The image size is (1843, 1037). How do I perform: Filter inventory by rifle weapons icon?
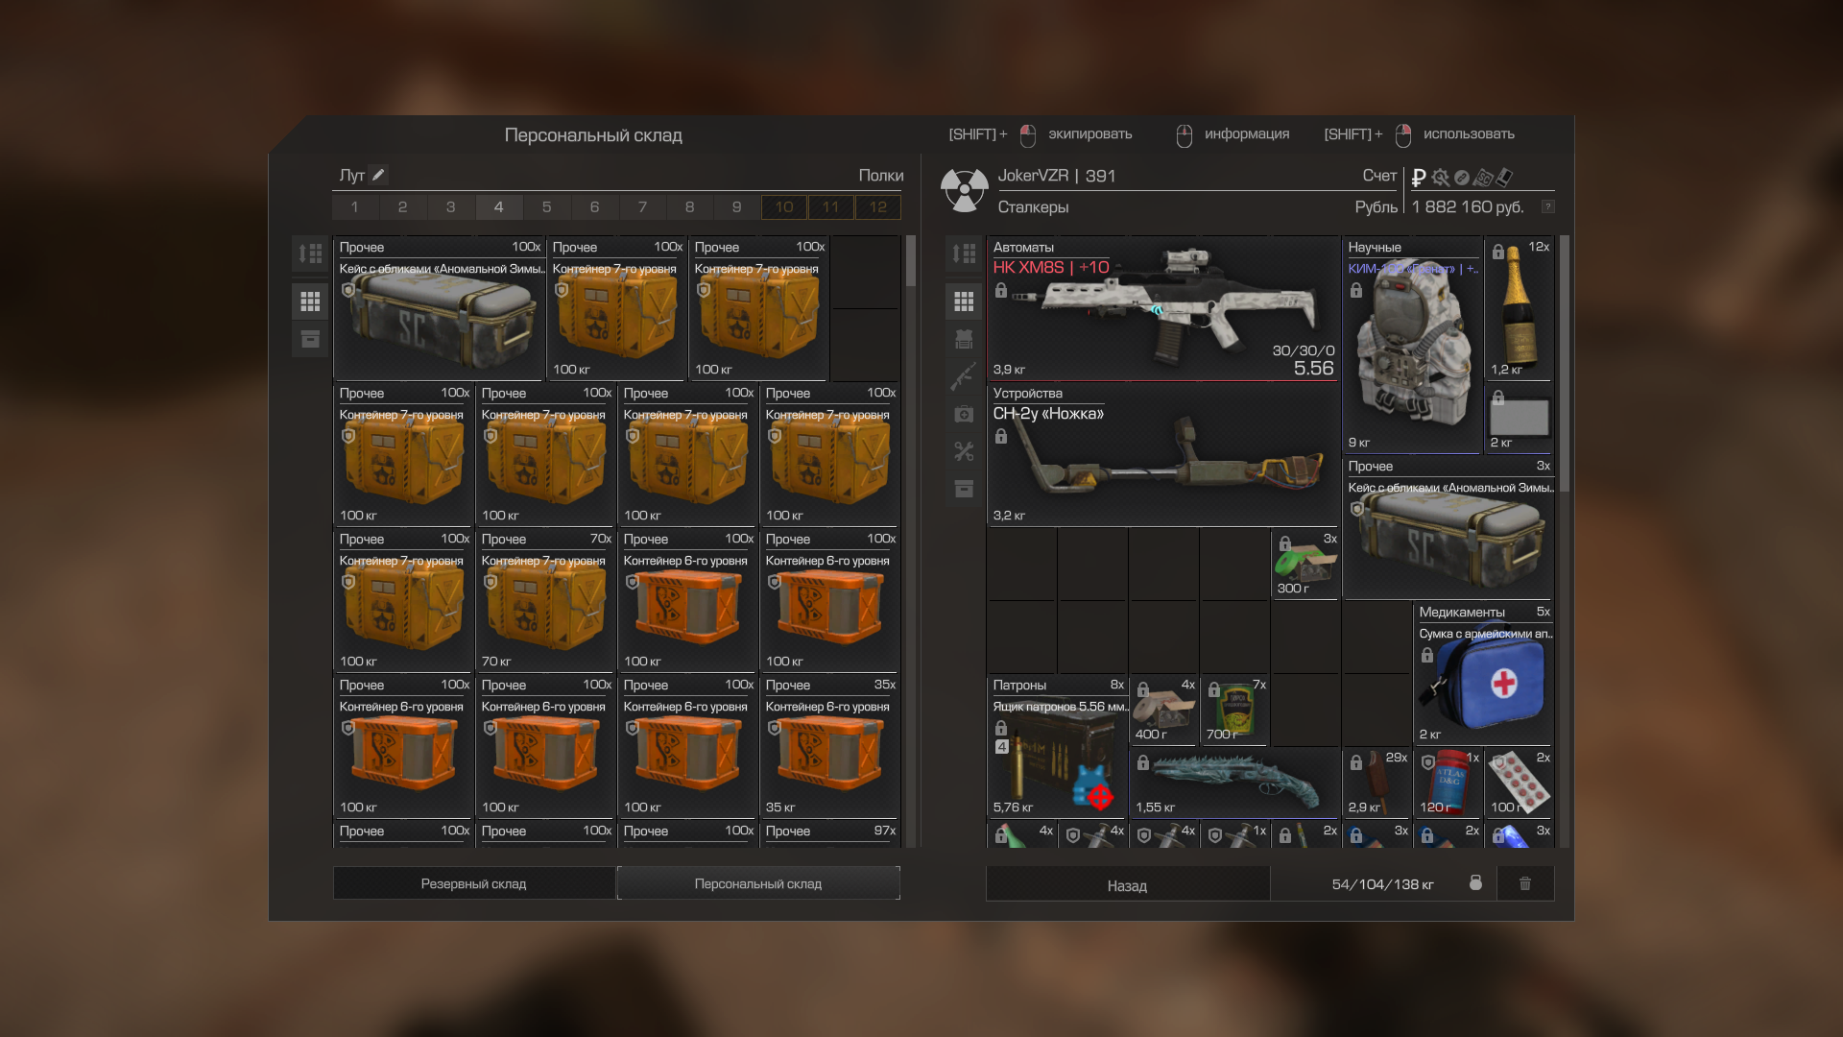coord(964,376)
